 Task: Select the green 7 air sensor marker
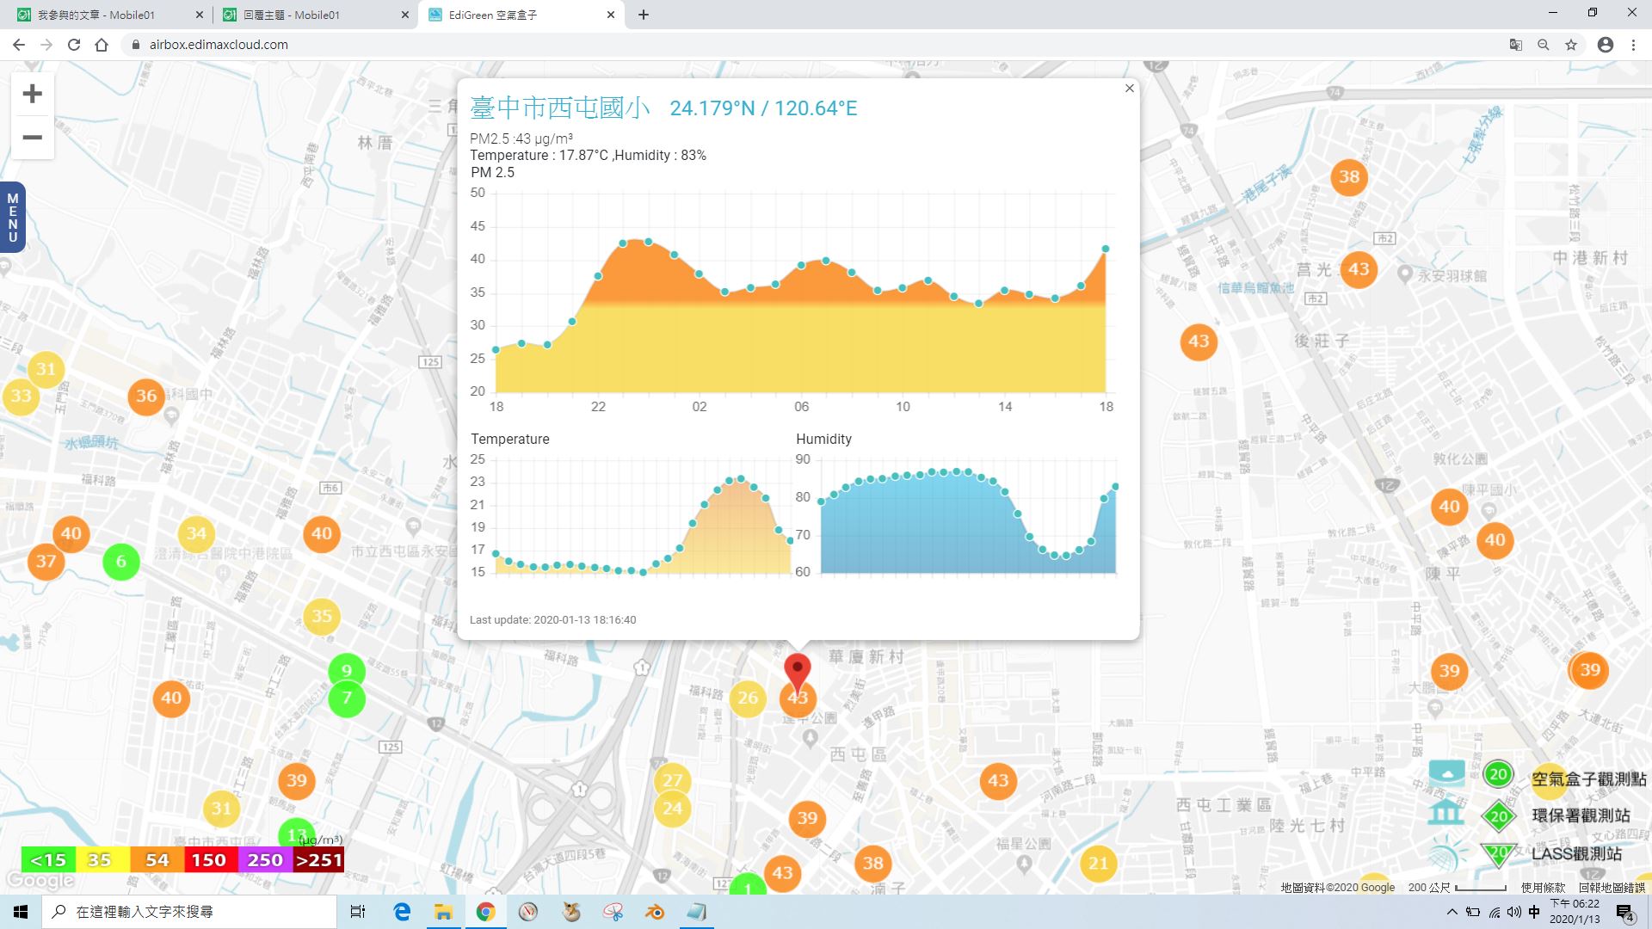347,698
